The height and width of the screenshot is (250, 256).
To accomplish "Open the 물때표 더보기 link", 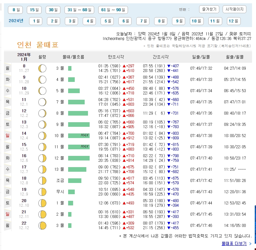I will (x=234, y=243).
